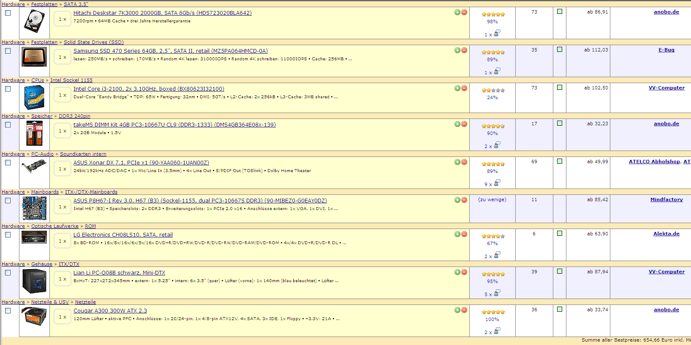
Task: Open Netzteile & USV breadcrumb
Action: click(50, 302)
